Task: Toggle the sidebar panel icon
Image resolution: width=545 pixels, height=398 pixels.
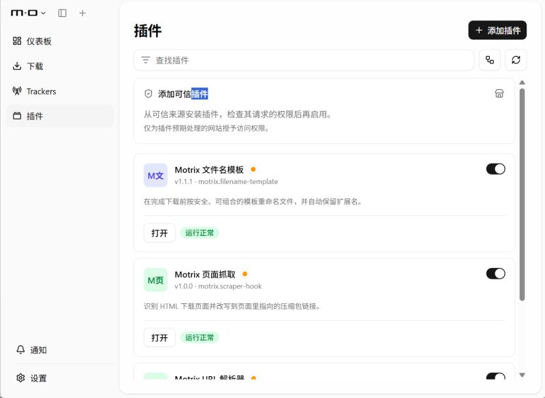Action: tap(62, 13)
